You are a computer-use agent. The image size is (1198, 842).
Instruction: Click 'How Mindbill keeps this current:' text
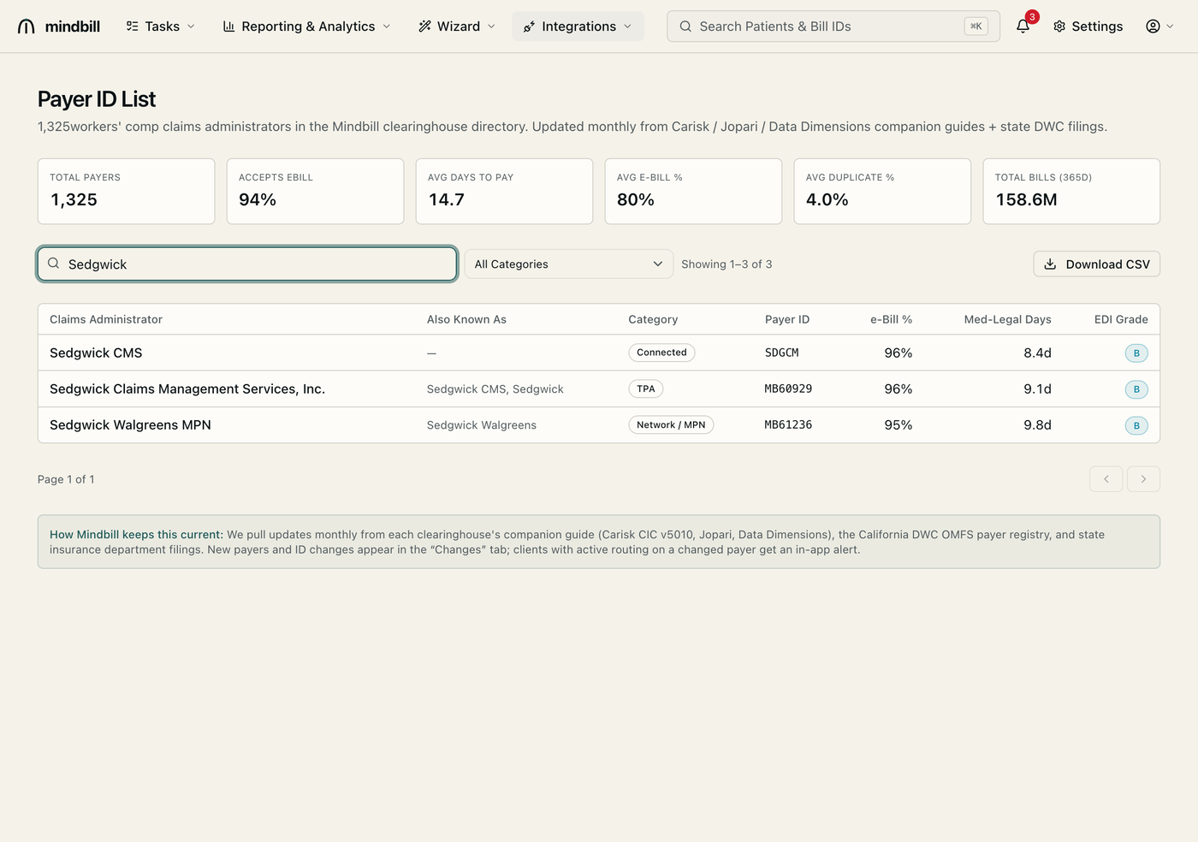click(136, 534)
